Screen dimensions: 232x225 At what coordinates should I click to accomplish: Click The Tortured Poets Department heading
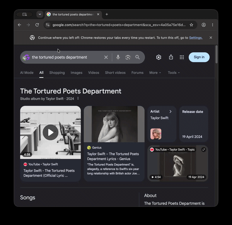[71, 91]
